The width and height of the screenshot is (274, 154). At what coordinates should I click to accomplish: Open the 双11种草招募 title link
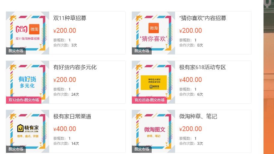coord(70,18)
